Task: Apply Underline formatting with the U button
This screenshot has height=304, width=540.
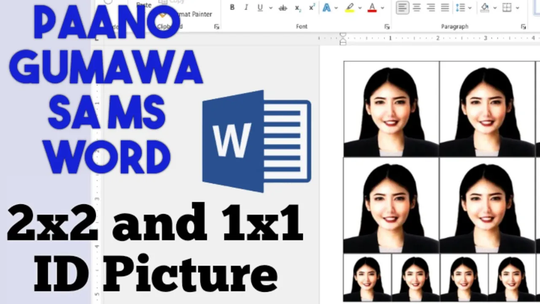Action: tap(260, 8)
